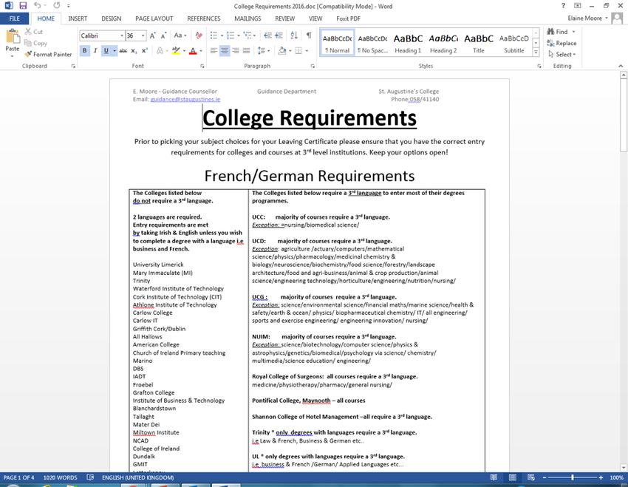The height and width of the screenshot is (487, 628).
Task: Open the Font dialog launcher
Action: tap(202, 66)
